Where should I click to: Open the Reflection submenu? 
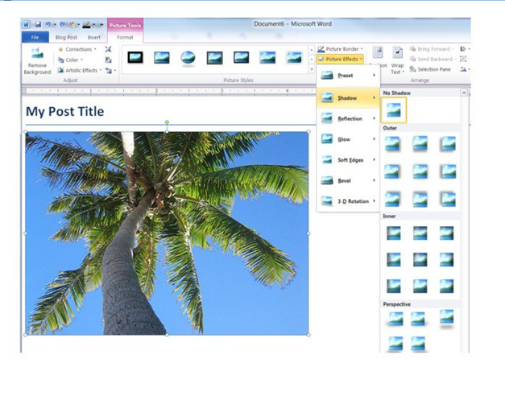[348, 118]
